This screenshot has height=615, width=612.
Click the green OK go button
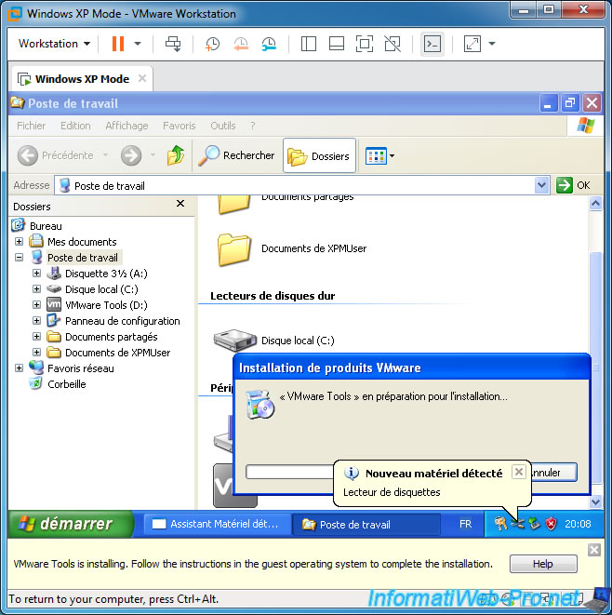tap(573, 185)
